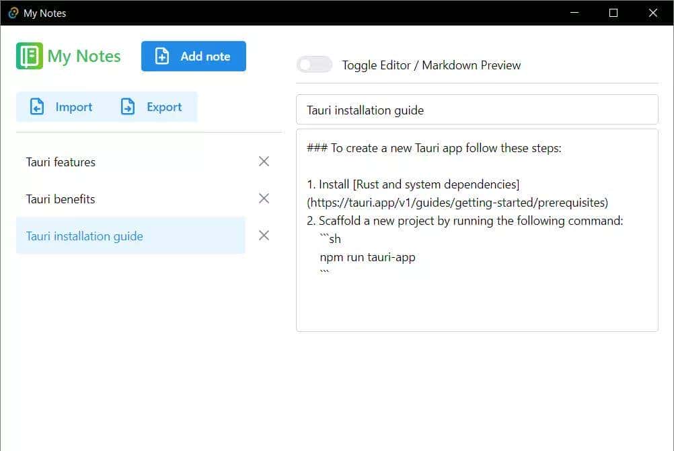
Task: Toggle Editor / Markdown Preview switch
Action: tap(315, 65)
